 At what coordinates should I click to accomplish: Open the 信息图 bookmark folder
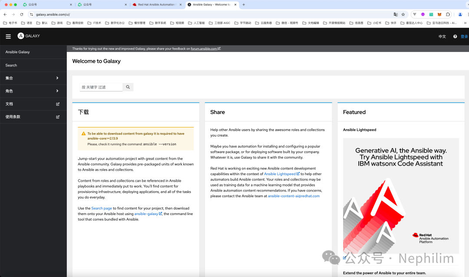coord(356,23)
